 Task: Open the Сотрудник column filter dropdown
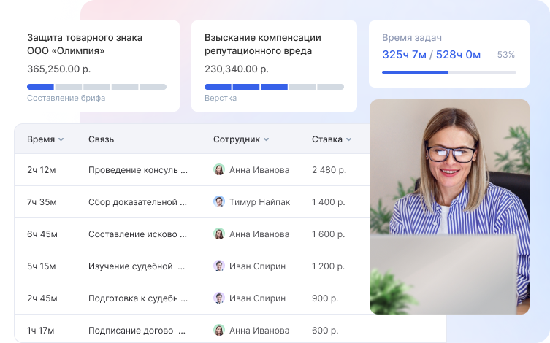click(x=267, y=139)
